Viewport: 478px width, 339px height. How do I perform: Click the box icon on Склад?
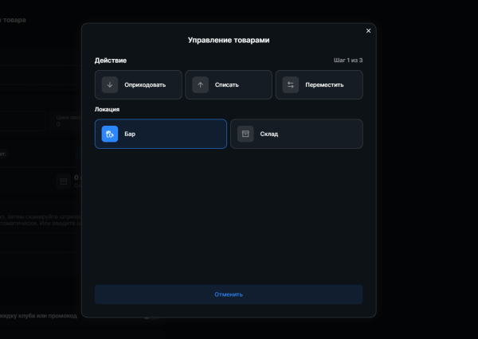245,134
